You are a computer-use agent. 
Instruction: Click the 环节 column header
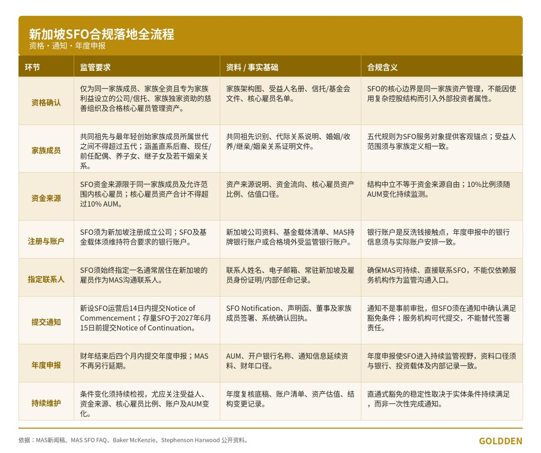(32, 67)
